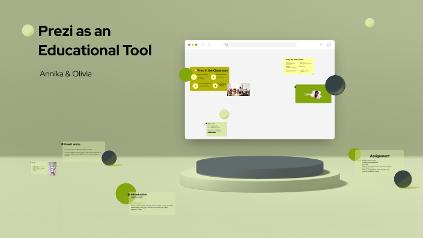This screenshot has width=423, height=238.
Task: Click the tabs overview icon in the mock browser window
Action: coord(328,45)
